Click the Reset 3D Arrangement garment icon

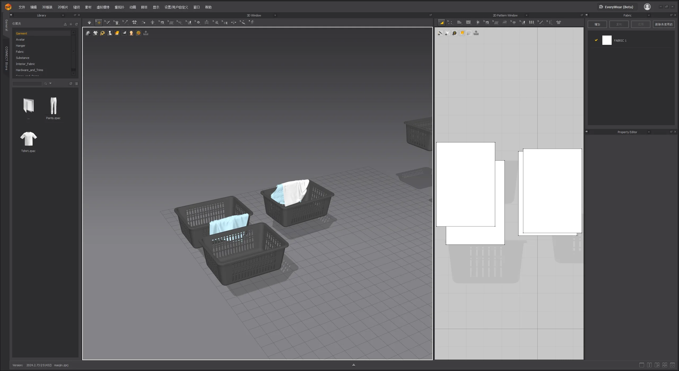point(134,23)
